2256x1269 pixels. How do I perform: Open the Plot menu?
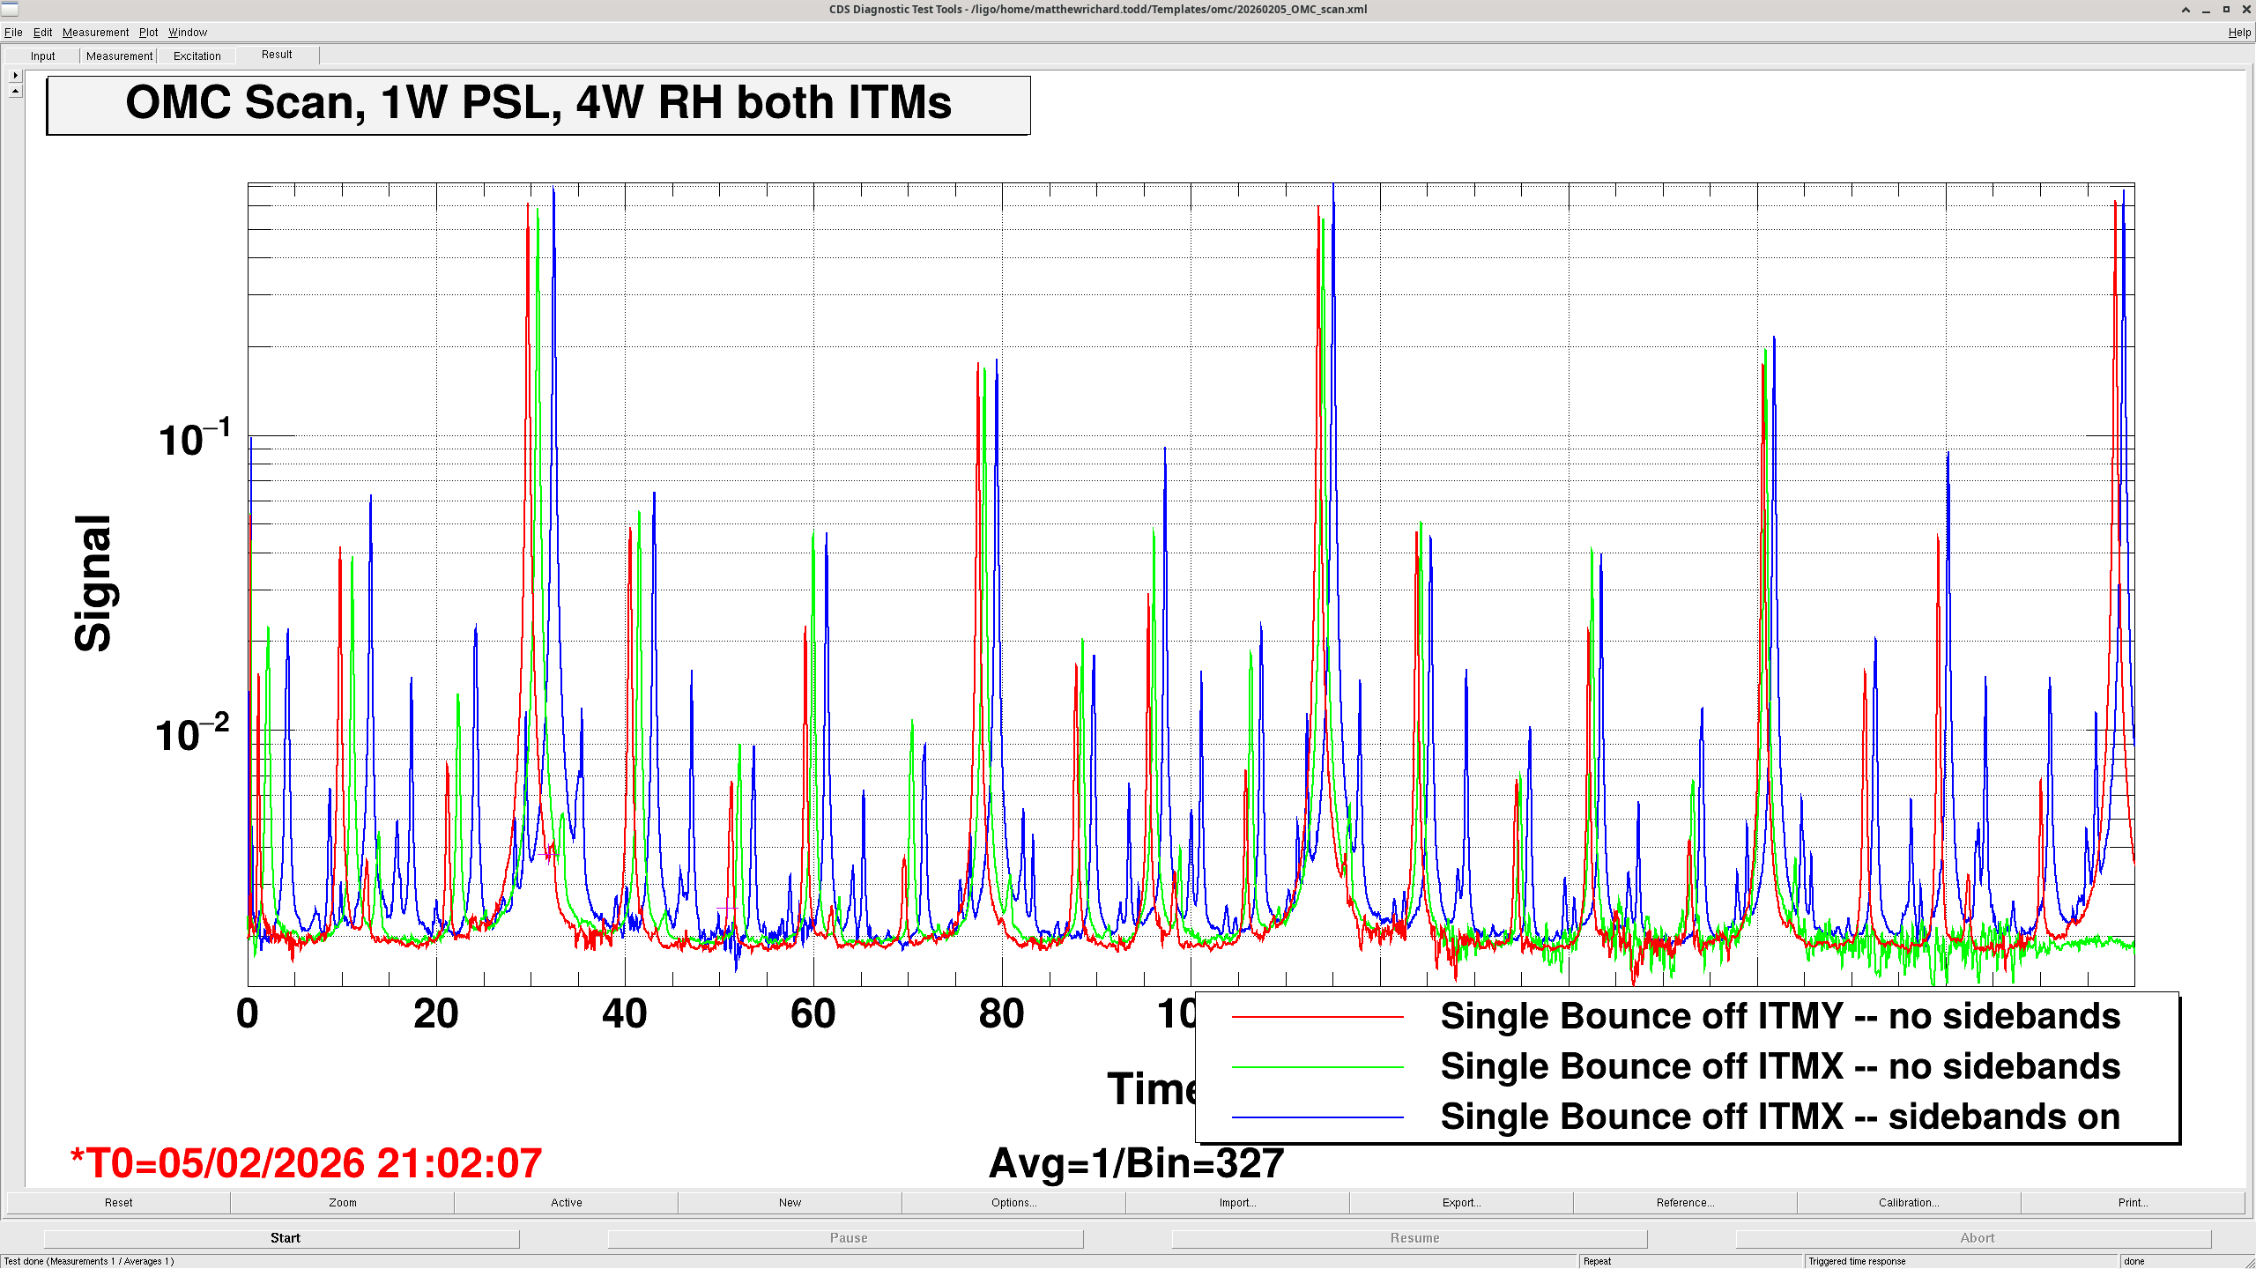tap(148, 33)
